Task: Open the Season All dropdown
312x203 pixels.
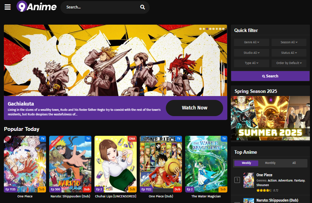Action: [289, 42]
